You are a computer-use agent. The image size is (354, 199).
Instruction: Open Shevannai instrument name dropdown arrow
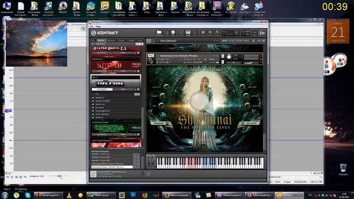coord(158,55)
